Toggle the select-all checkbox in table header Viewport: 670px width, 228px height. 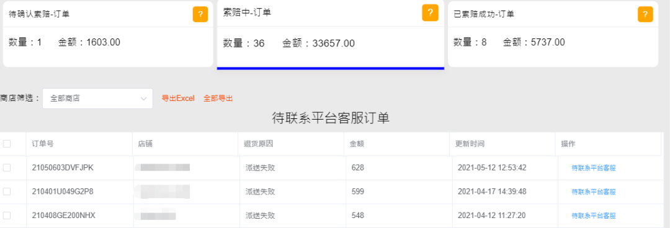point(7,144)
